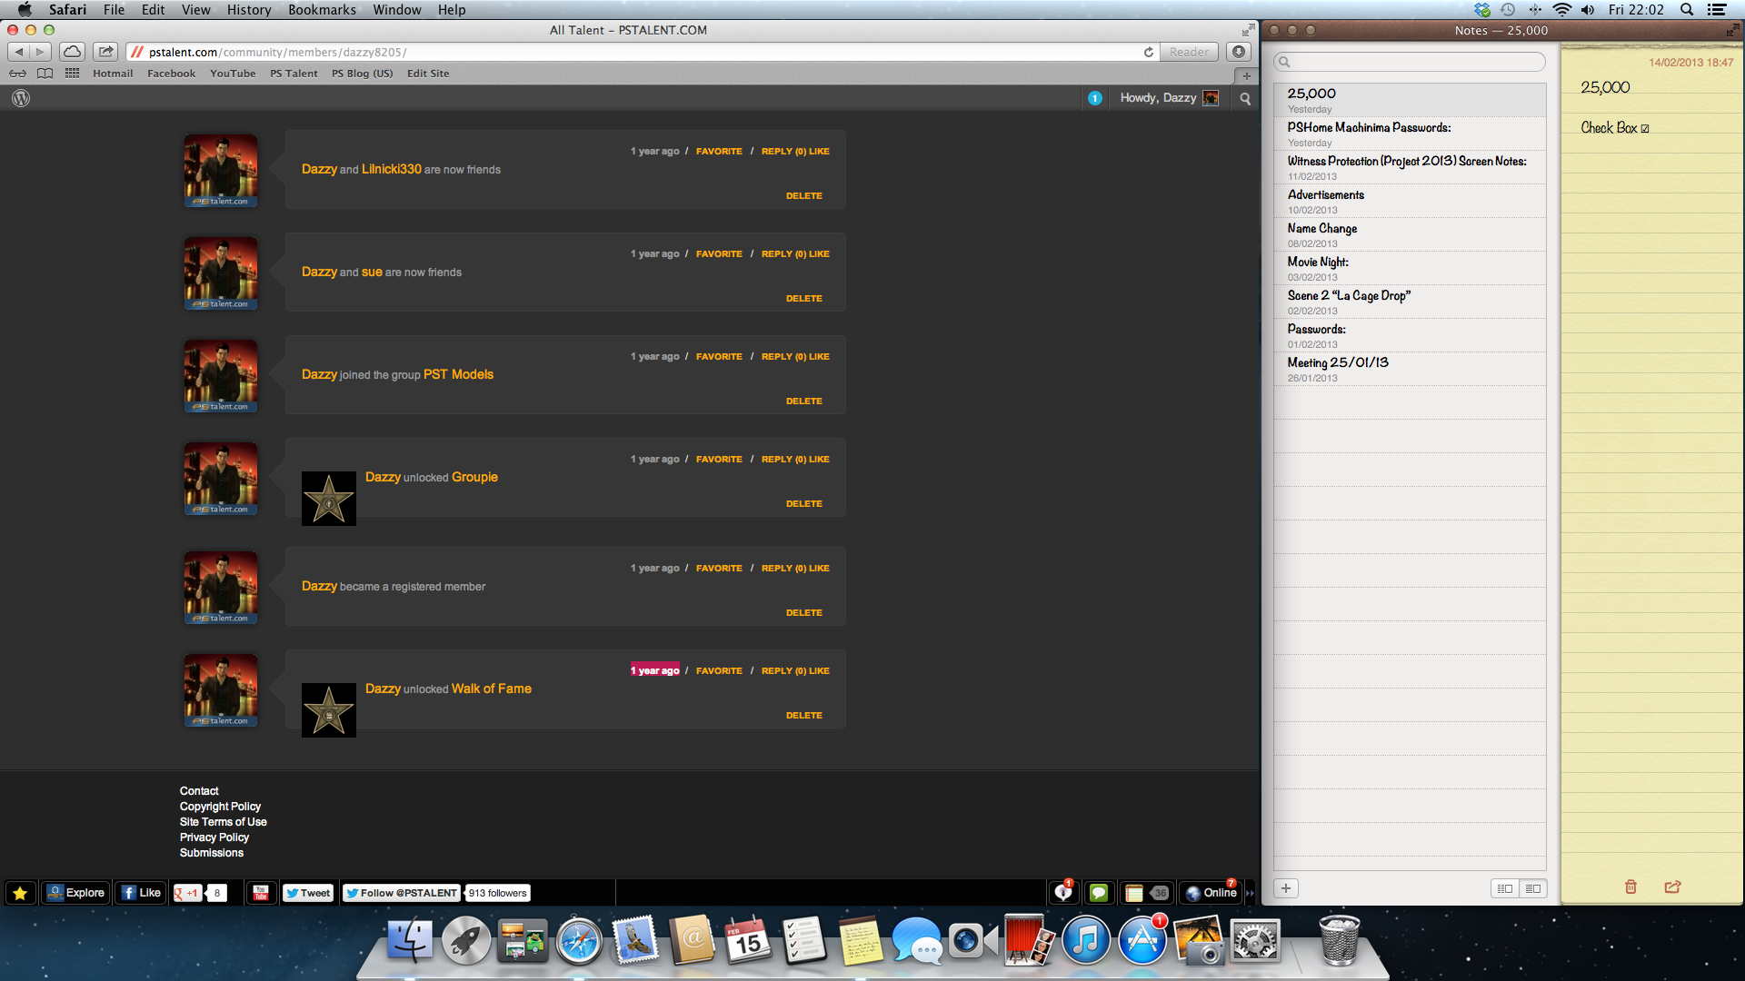Screen dimensions: 1745x981
Task: Delete the Walk of Fame activity
Action: [803, 716]
